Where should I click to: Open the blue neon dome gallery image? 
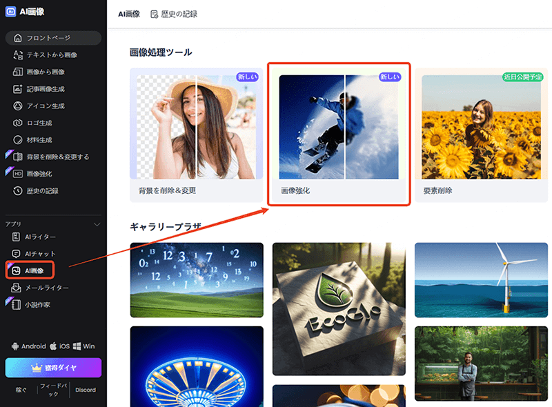[x=197, y=366]
